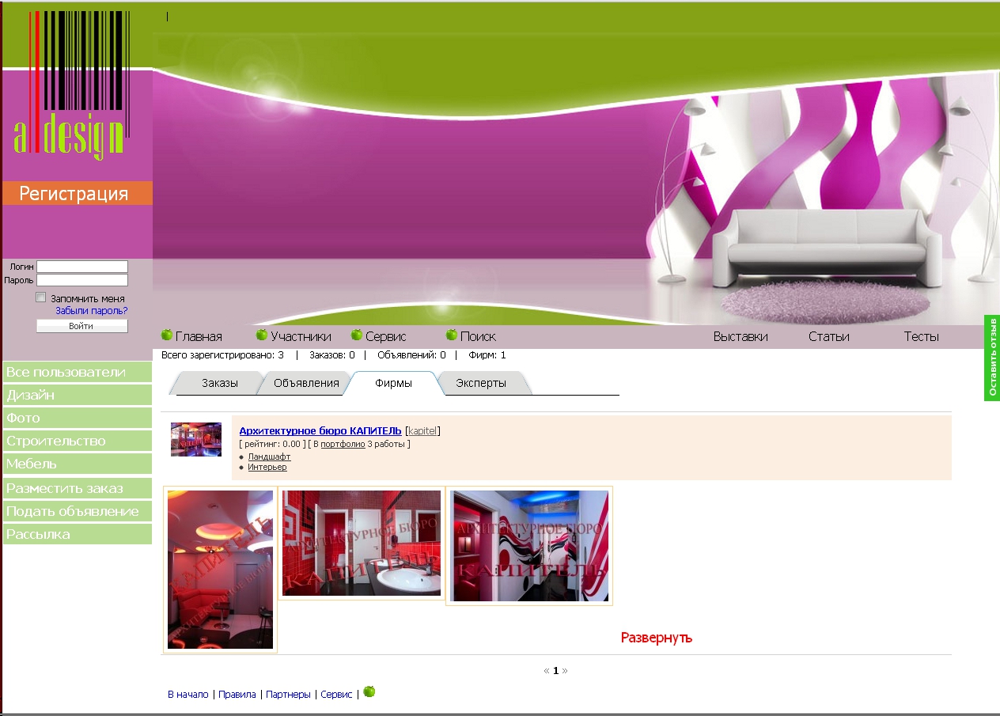The height and width of the screenshot is (716, 1000).
Task: Click the green apple icon beside Участники
Action: 262,335
